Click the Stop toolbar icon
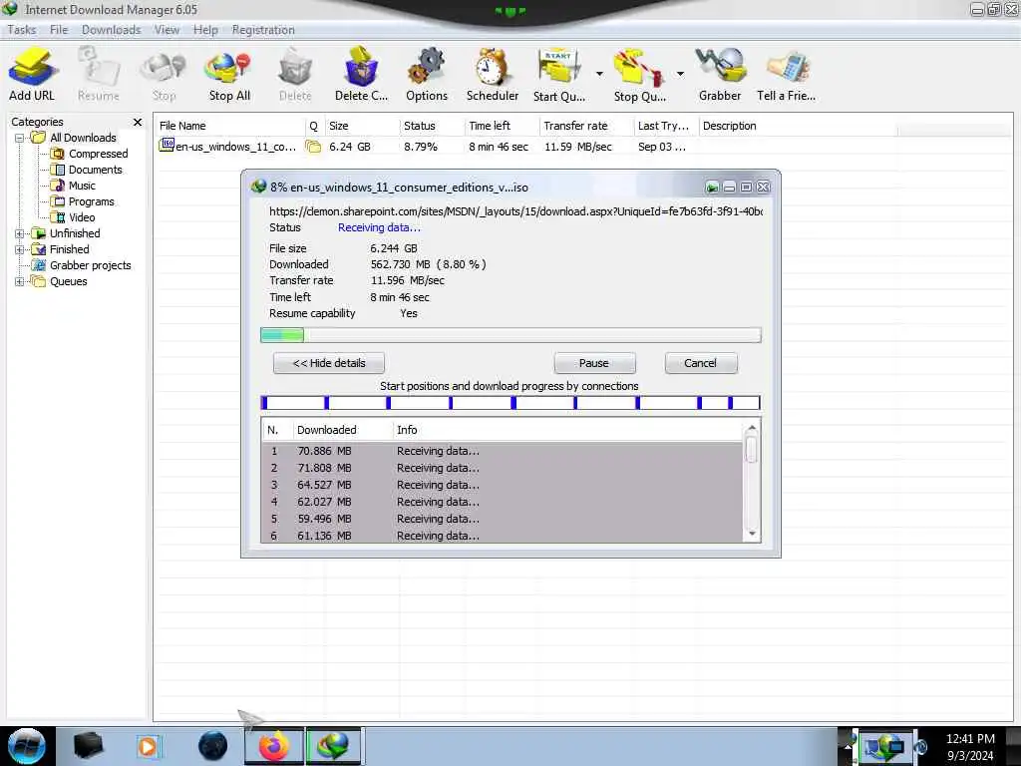Image resolution: width=1021 pixels, height=766 pixels. pos(165,74)
